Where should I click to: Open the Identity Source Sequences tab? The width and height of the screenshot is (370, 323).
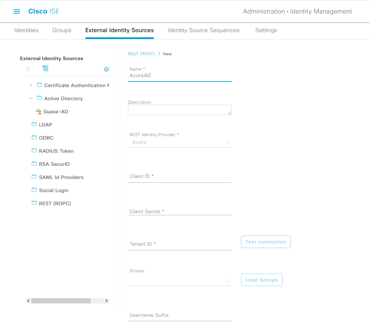point(203,30)
